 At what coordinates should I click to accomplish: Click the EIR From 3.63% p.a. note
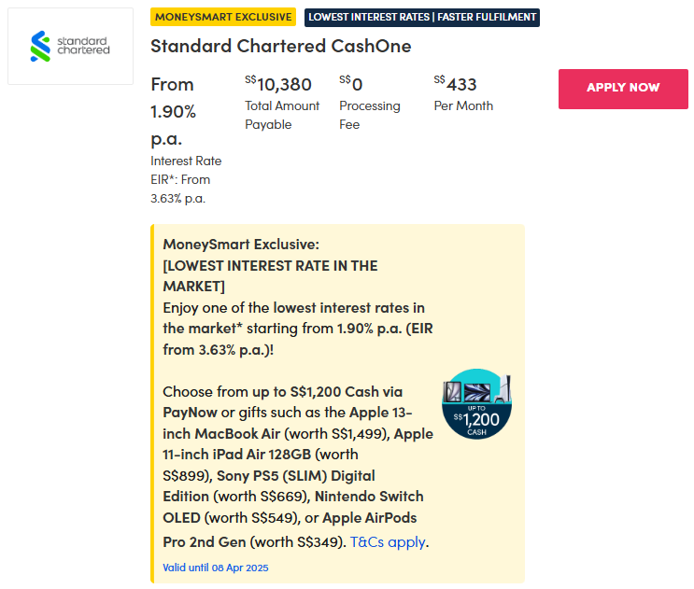pyautogui.click(x=179, y=189)
